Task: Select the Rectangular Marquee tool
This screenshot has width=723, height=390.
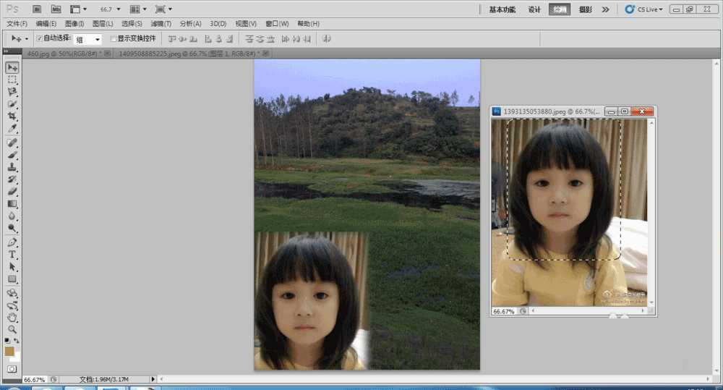Action: pyautogui.click(x=12, y=80)
